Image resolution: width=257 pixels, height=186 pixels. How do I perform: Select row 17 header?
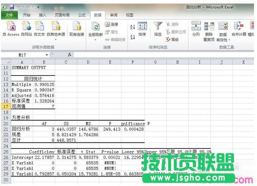[6, 107]
